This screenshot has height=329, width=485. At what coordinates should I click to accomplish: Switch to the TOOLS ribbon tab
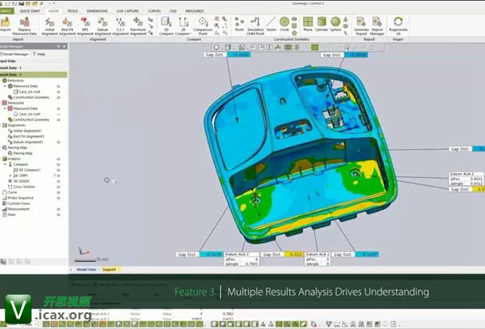pyautogui.click(x=72, y=11)
